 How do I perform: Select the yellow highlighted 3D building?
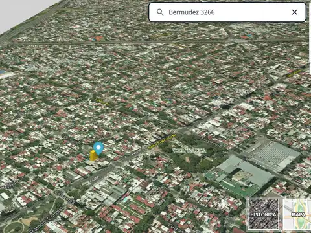93,156
